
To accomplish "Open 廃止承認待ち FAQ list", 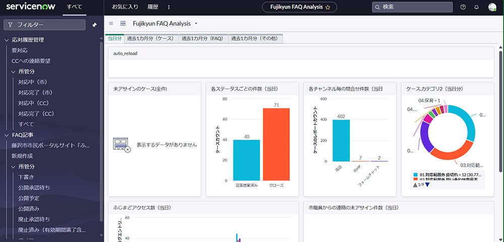I will coord(34,219).
